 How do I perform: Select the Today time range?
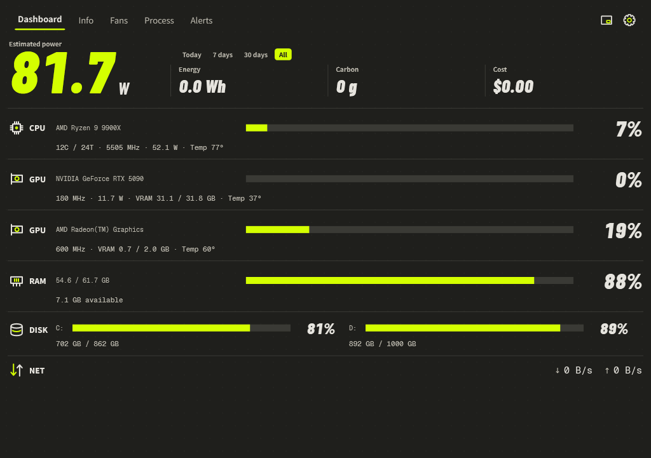192,55
